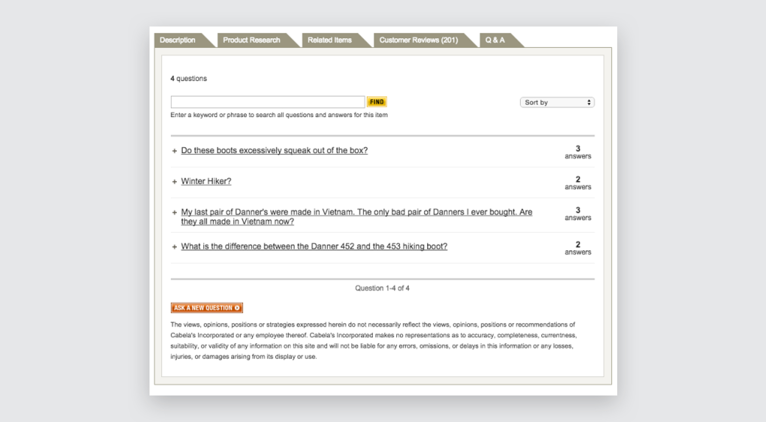Expand the Danner's made in Vietnam question
This screenshot has width=766, height=422.
(175, 212)
